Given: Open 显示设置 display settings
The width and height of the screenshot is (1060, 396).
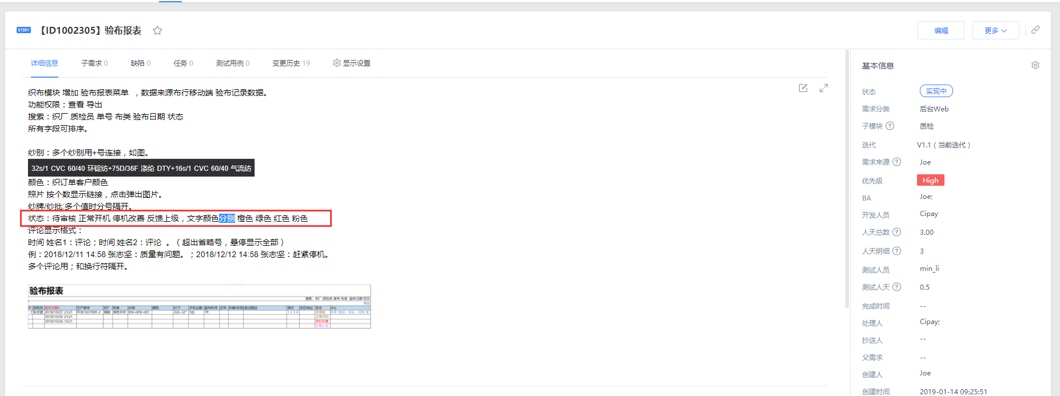Looking at the screenshot, I should pyautogui.click(x=352, y=63).
